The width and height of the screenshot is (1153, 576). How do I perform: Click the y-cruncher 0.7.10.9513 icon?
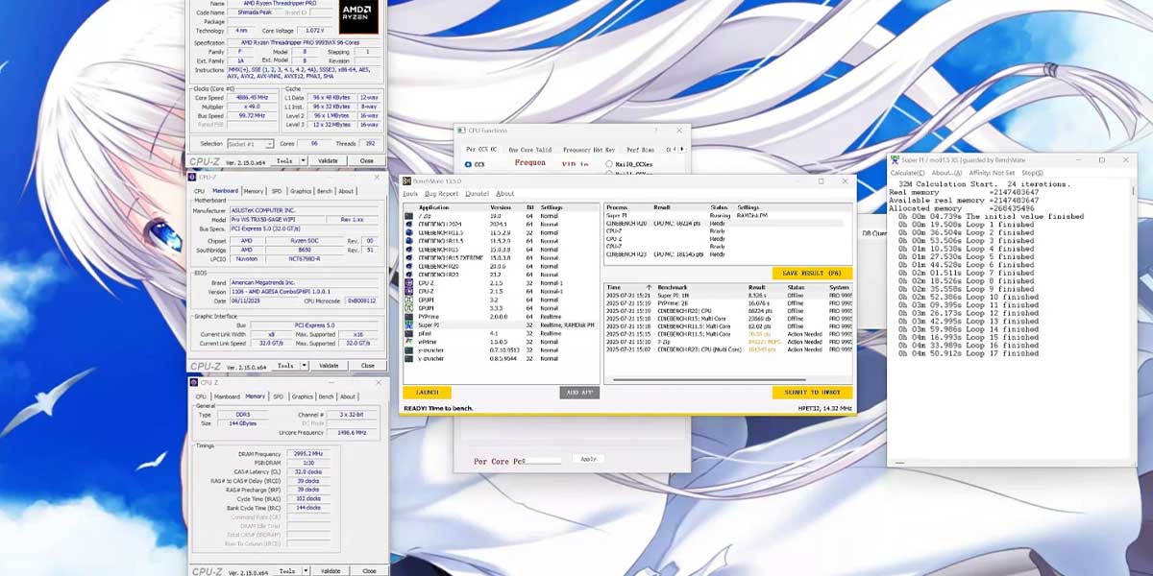tap(409, 349)
